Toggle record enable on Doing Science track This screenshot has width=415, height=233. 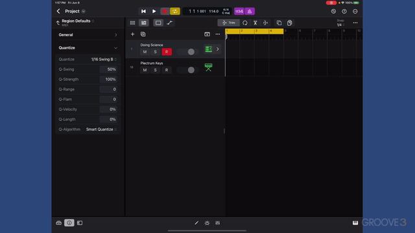[167, 52]
